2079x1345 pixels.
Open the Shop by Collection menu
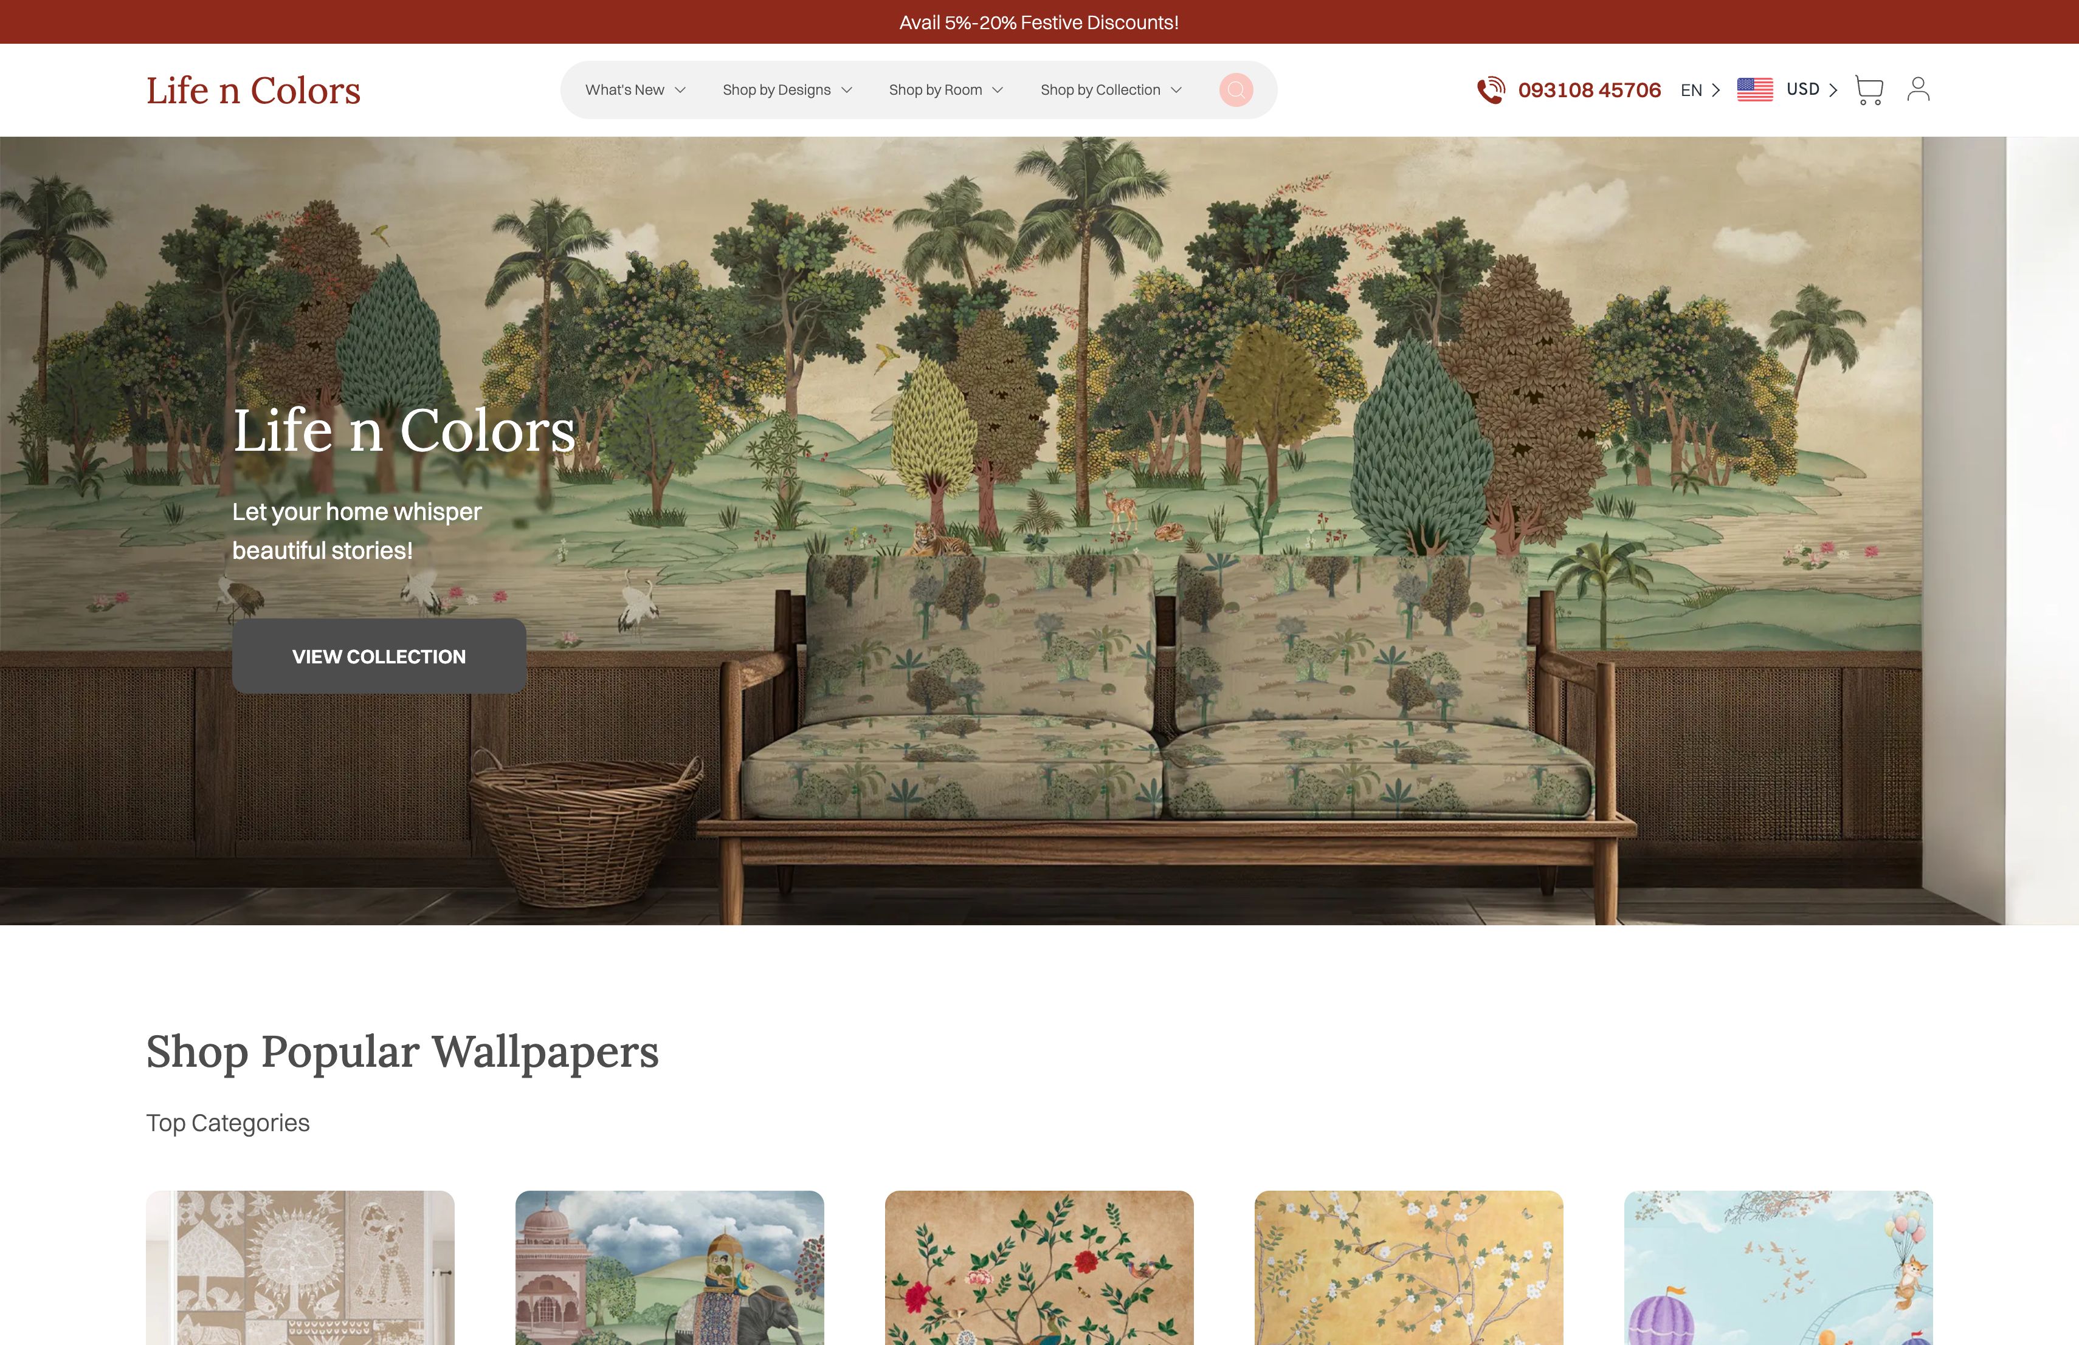pyautogui.click(x=1110, y=90)
